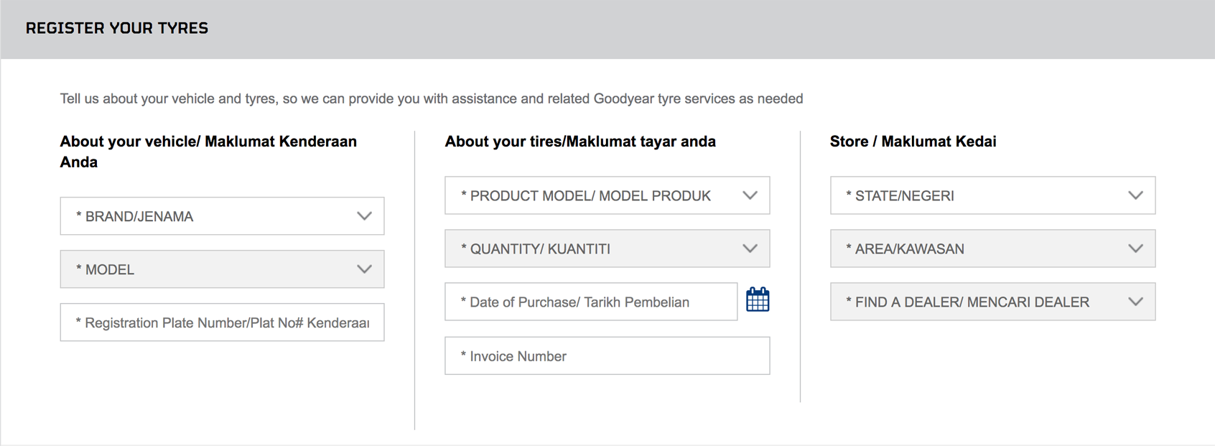1215x446 pixels.
Task: Click the chevron on QUANTITY/KUANTITI dropdown
Action: tap(750, 248)
